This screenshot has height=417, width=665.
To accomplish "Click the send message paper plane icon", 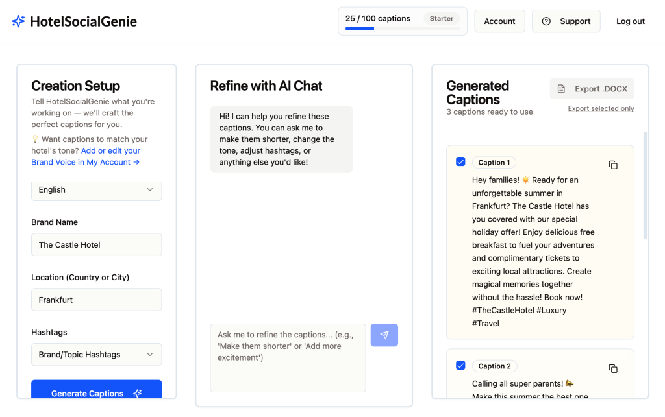I will [x=384, y=335].
